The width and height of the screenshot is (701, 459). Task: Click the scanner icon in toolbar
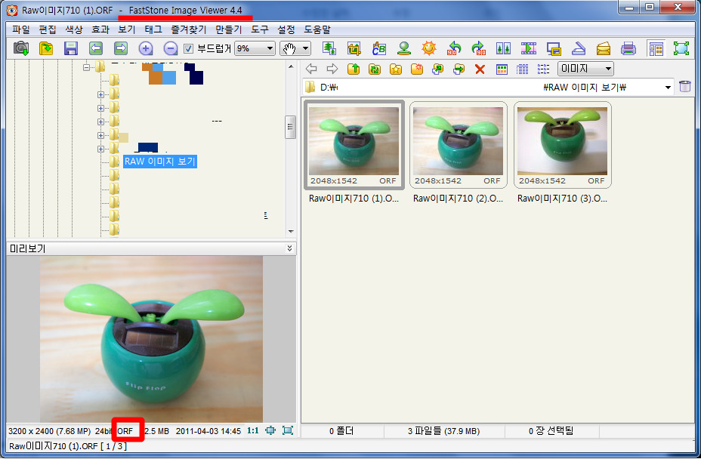click(579, 48)
